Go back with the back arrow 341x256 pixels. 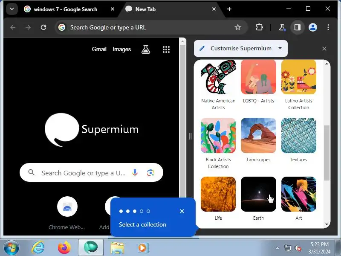13,27
